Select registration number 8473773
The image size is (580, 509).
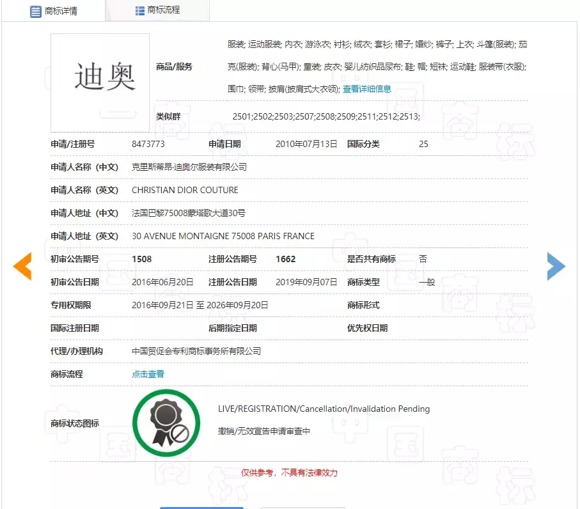click(148, 144)
